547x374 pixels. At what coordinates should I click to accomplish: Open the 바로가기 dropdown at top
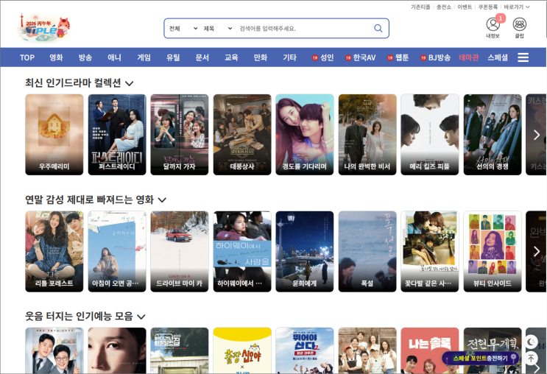pos(517,7)
